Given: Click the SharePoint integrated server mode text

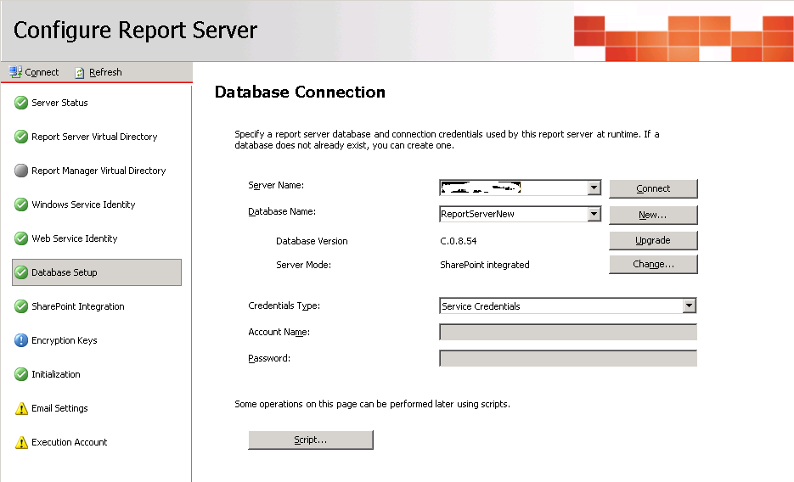Looking at the screenshot, I should (485, 265).
